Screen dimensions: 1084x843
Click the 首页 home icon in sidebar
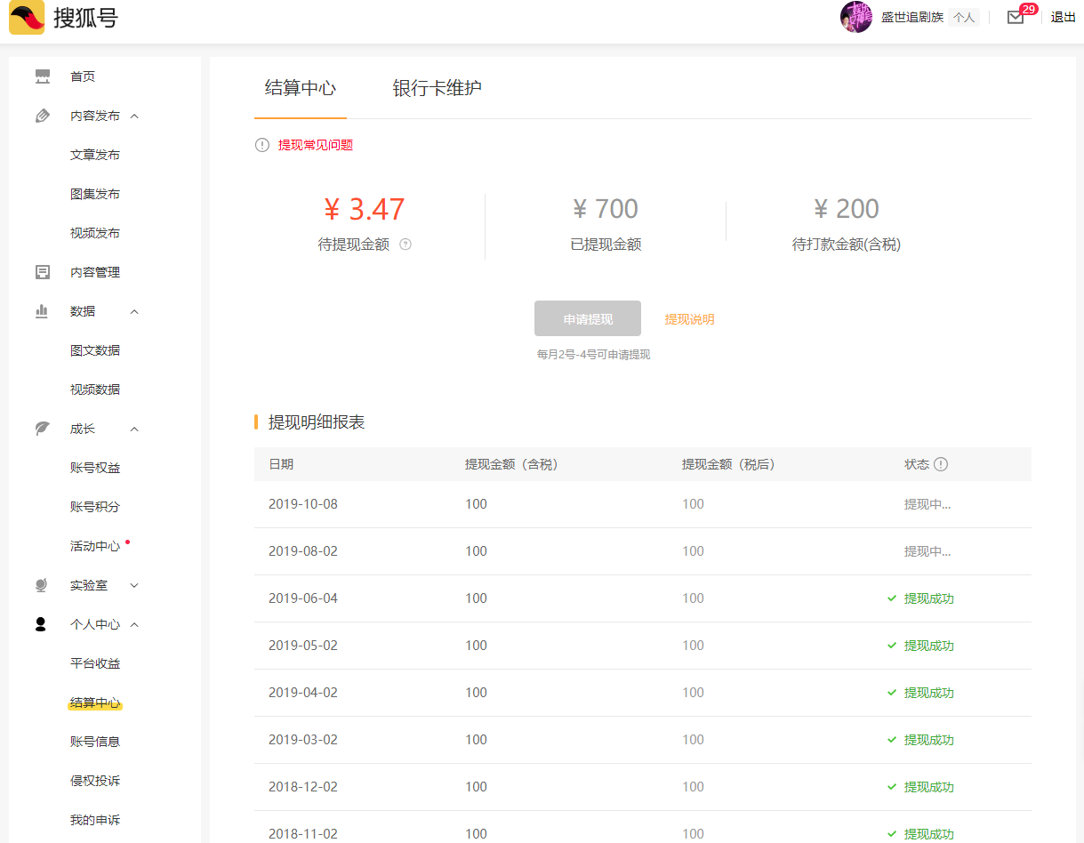coord(43,76)
